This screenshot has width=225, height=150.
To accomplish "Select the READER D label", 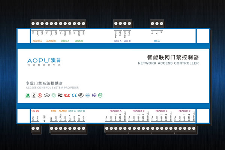I will (184, 111).
